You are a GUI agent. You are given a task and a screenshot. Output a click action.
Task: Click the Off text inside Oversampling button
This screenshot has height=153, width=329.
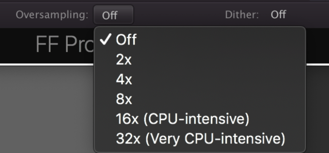coord(110,16)
